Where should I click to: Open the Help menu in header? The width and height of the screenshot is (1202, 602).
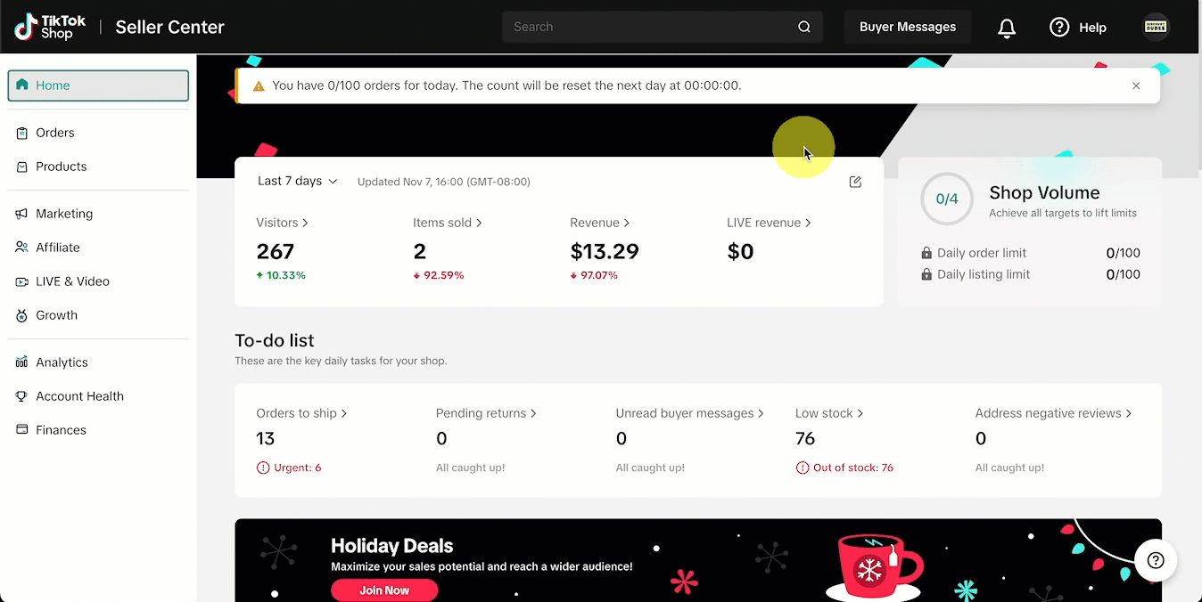1078,28
